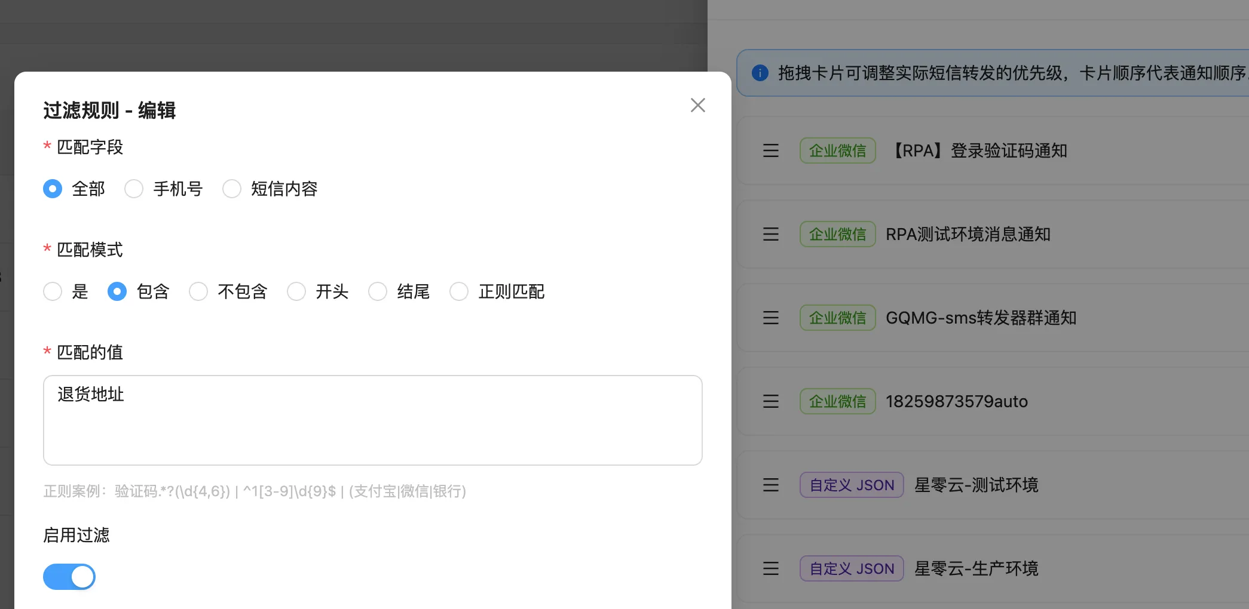Viewport: 1249px width, 609px height.
Task: Choose 不包含 as the match mode
Action: pyautogui.click(x=198, y=291)
